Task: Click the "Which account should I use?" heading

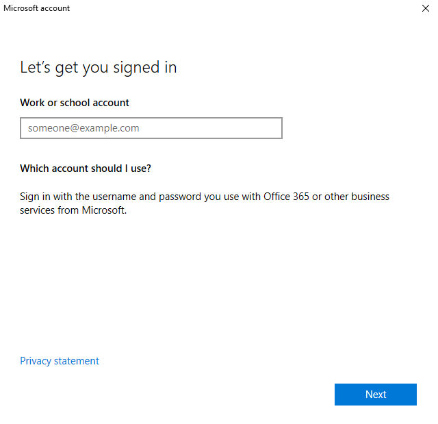Action: click(86, 169)
